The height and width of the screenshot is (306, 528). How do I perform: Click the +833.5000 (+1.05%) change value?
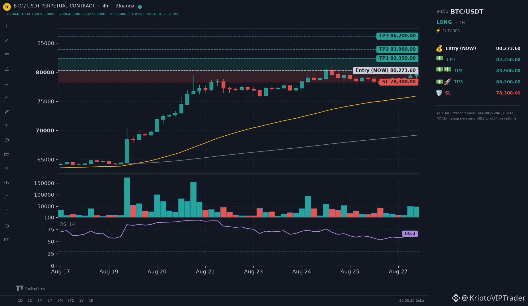[x=126, y=14]
